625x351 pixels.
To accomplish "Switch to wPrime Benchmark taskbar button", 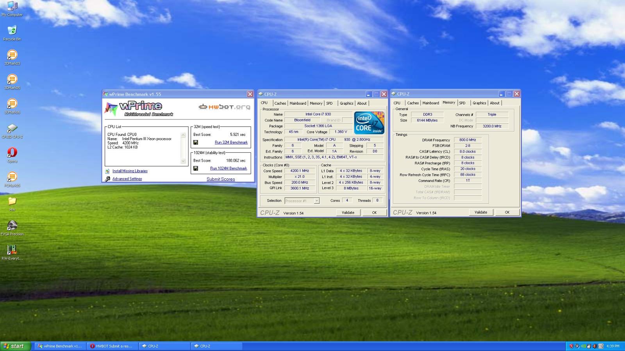I will (x=59, y=346).
